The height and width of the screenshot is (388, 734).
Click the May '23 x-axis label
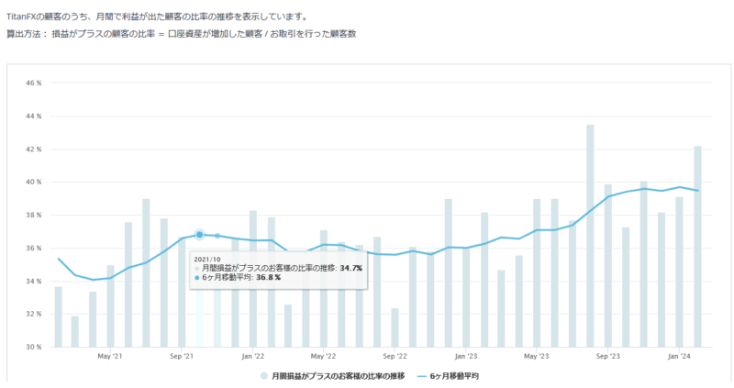(537, 356)
